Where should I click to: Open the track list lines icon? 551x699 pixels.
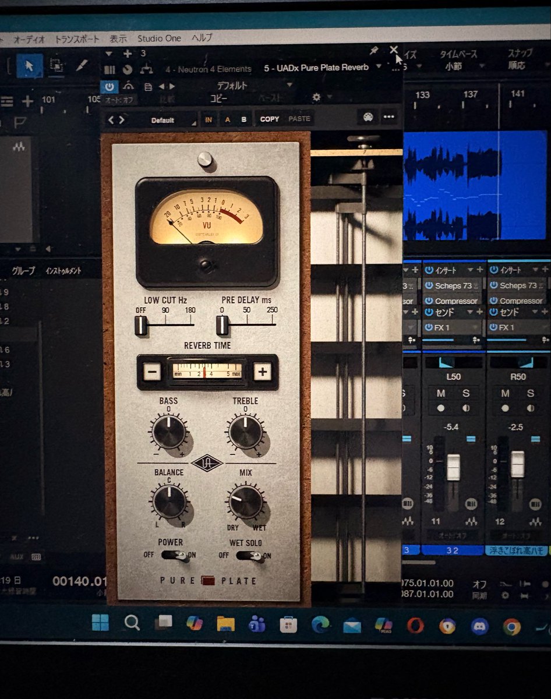tap(6, 101)
